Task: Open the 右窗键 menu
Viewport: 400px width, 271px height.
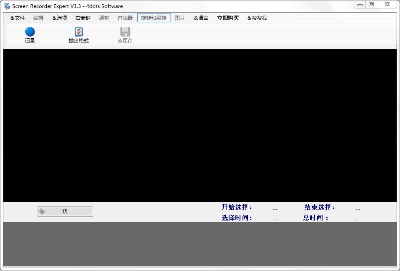Action: [83, 18]
